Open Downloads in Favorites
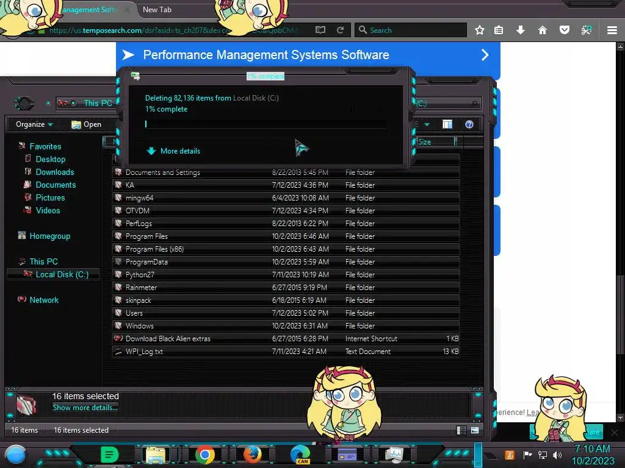This screenshot has width=625, height=468. 55,172
